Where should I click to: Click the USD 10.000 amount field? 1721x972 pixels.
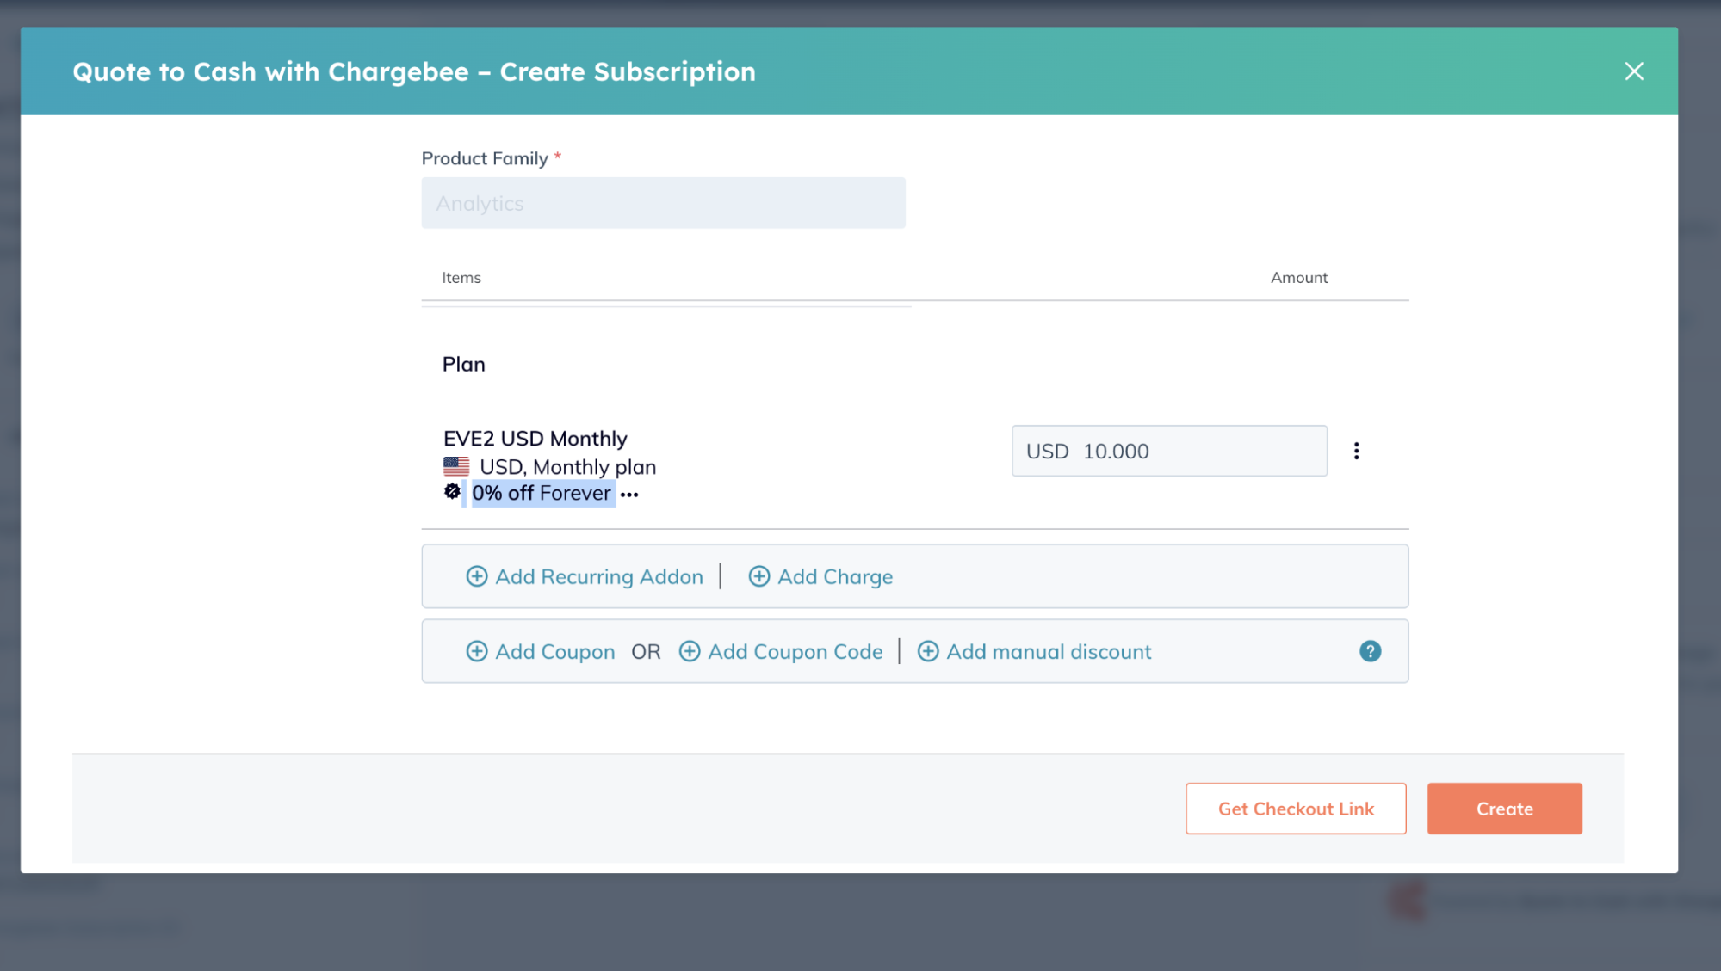coord(1169,451)
